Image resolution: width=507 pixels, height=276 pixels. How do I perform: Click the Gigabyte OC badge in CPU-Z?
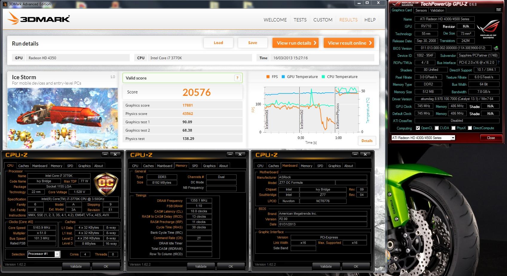coord(106,184)
